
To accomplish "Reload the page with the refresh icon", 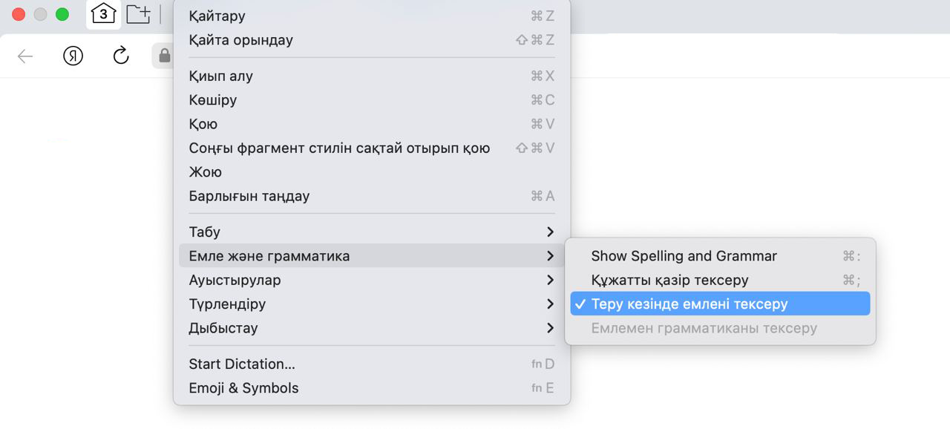I will [x=121, y=56].
